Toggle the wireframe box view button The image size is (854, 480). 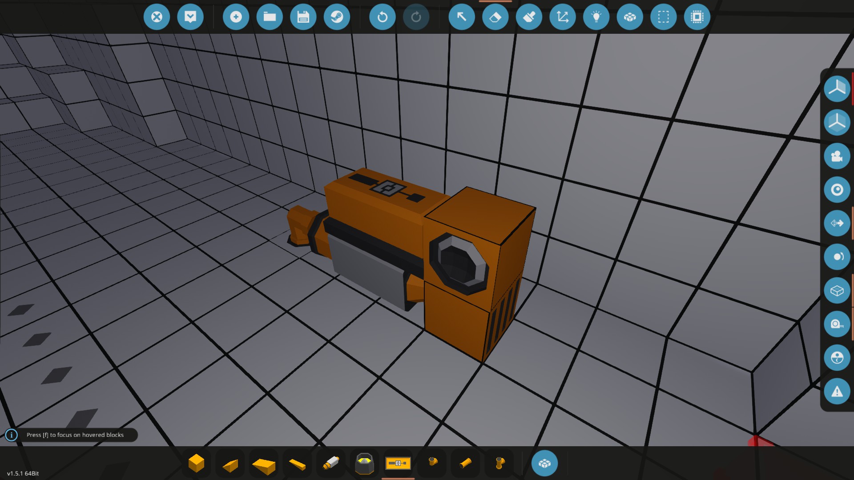(x=837, y=291)
